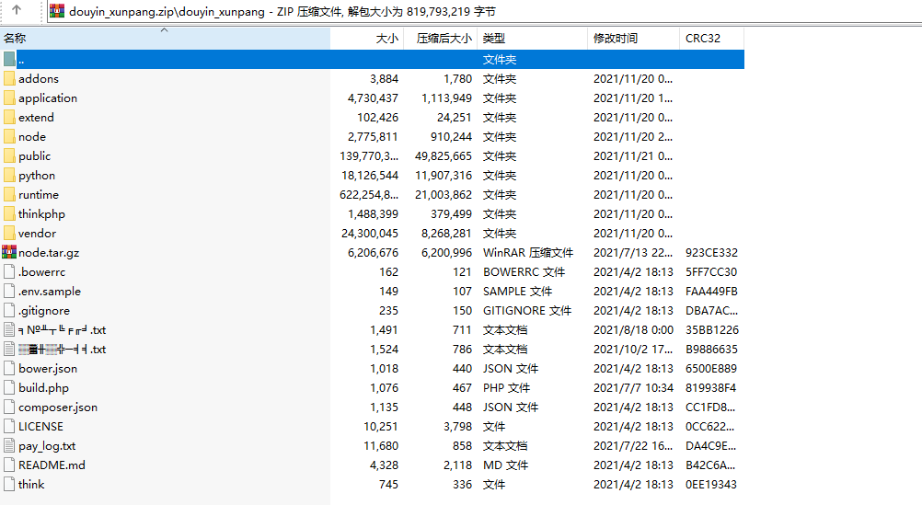922x505 pixels.
Task: Click the type 'BOWERRC 文件'
Action: click(524, 272)
